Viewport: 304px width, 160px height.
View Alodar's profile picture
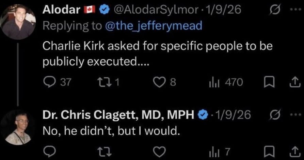coord(18,21)
